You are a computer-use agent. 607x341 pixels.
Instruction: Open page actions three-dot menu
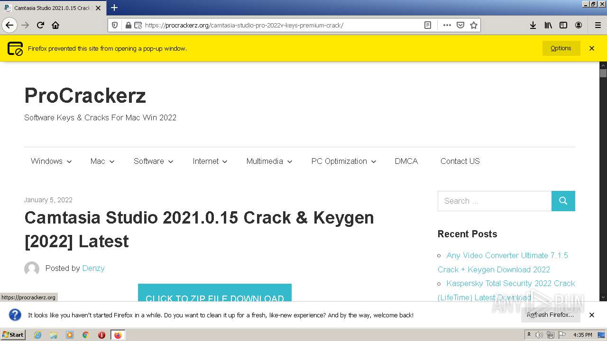(447, 25)
